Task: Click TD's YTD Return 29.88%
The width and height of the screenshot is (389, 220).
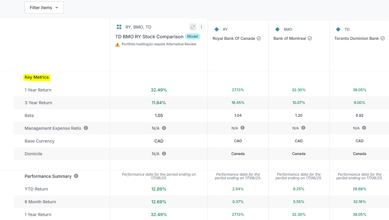Action: [x=360, y=189]
